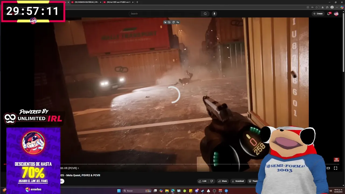Open Discord from the taskbar
Image resolution: width=345 pixels, height=194 pixels.
pyautogui.click(x=196, y=191)
